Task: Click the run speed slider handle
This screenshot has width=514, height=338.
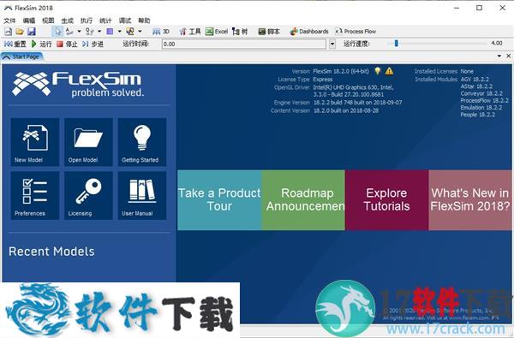Action: pyautogui.click(x=397, y=44)
